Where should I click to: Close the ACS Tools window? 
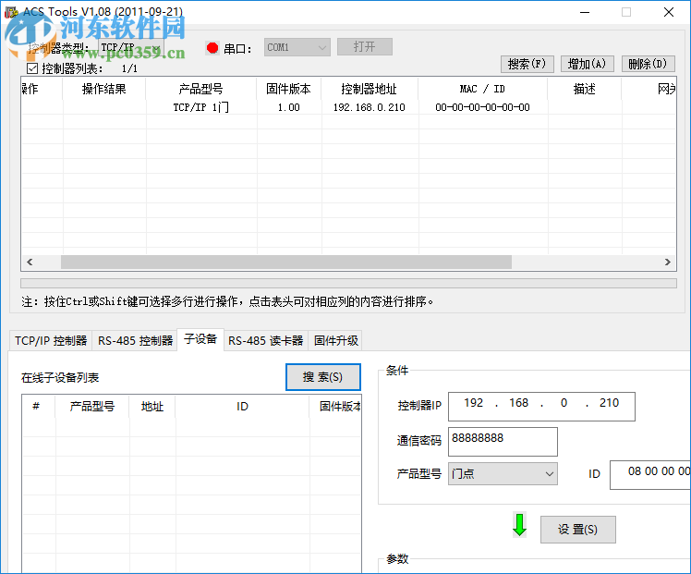(669, 12)
